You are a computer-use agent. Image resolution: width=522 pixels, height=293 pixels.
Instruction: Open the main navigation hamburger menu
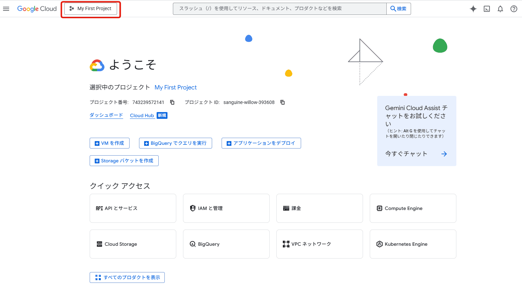6,9
